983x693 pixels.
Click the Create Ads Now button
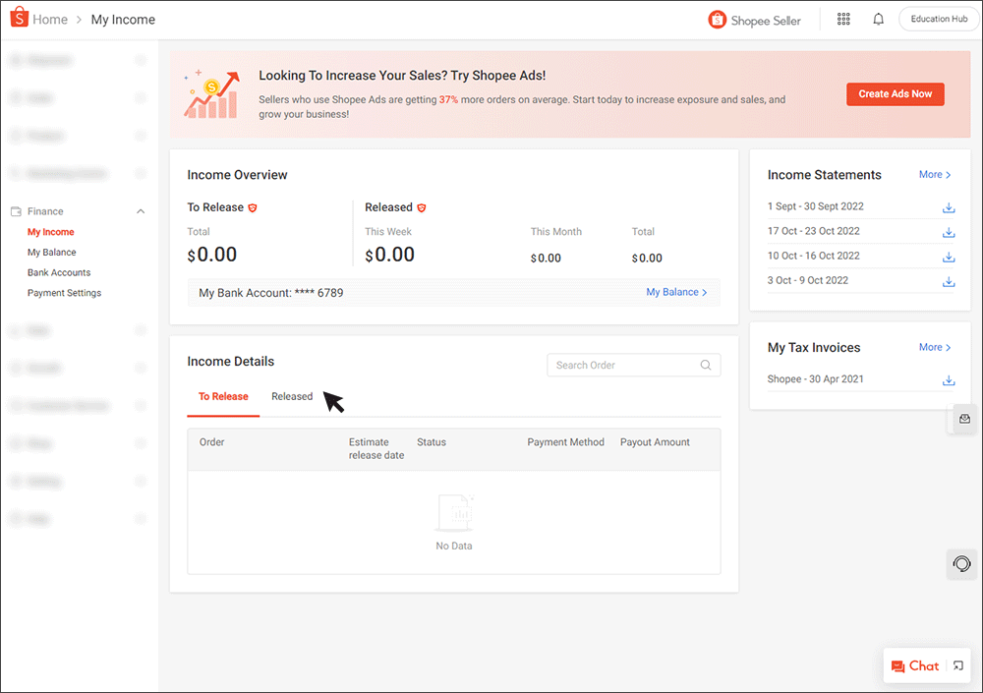(895, 93)
